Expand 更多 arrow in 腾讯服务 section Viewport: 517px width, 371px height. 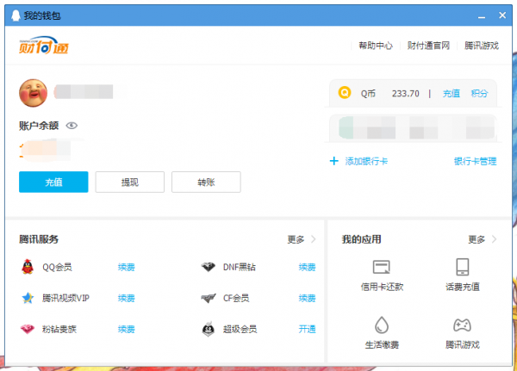(313, 239)
